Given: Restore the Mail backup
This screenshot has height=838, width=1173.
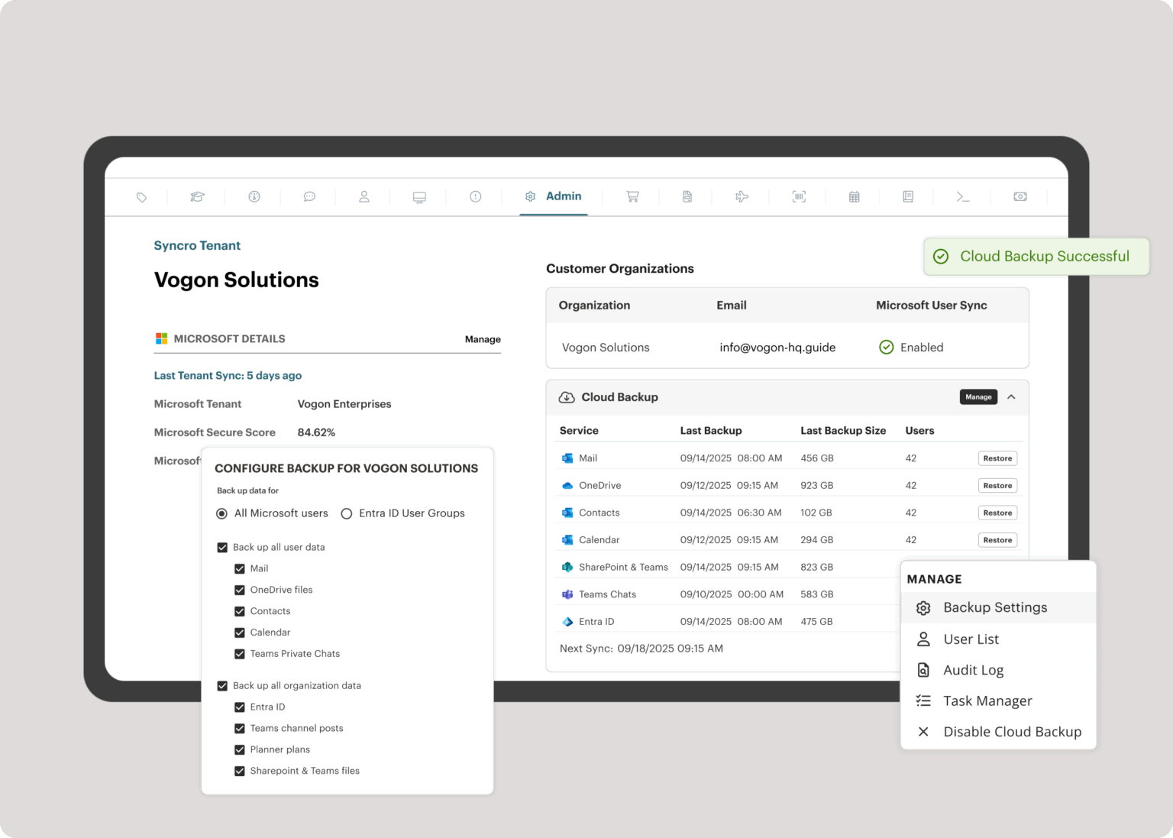Looking at the screenshot, I should [x=997, y=458].
